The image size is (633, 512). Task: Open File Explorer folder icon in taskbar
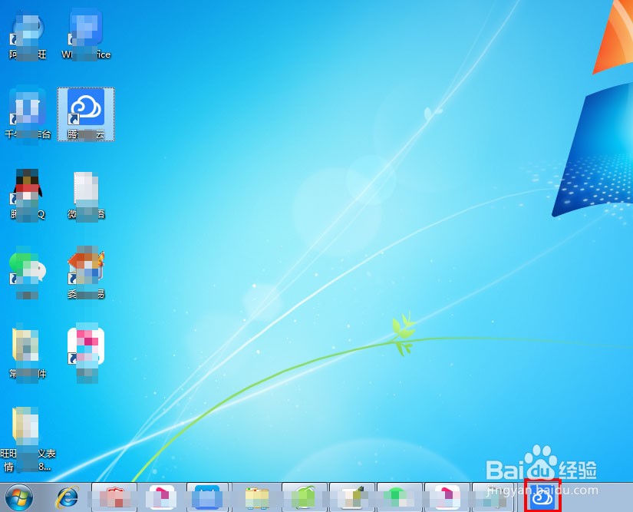click(x=257, y=497)
